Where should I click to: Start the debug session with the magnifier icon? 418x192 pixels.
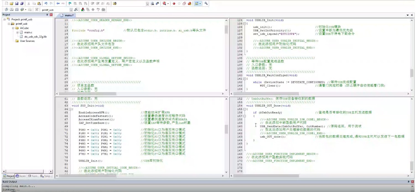pos(165,4)
